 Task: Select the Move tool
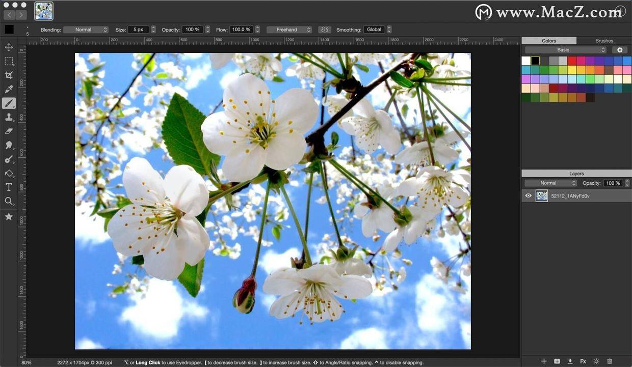point(9,47)
